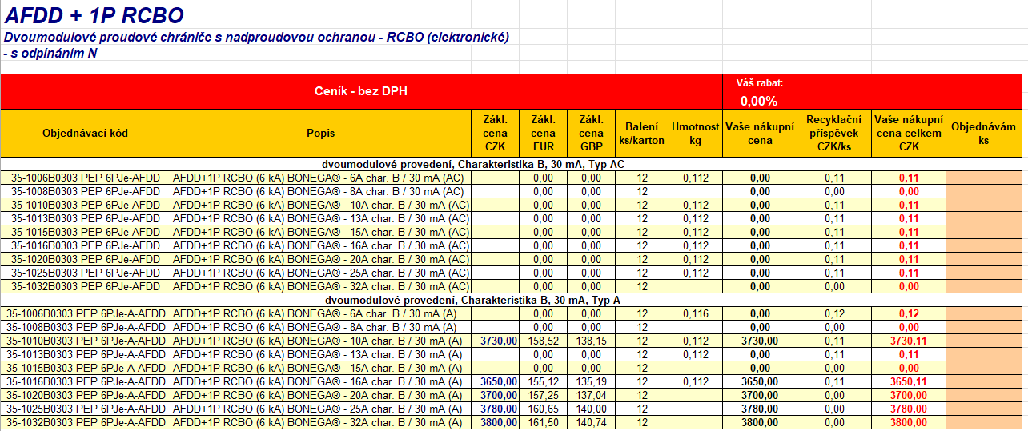The width and height of the screenshot is (1028, 431).
Task: Select weight value '0,116'
Action: click(695, 313)
